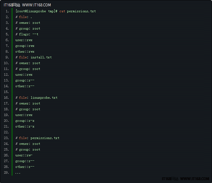Screen dimensions: 212x183
Task: Click the '[root@linuxprobe tmp]#' shell prompt
Action: point(36,11)
